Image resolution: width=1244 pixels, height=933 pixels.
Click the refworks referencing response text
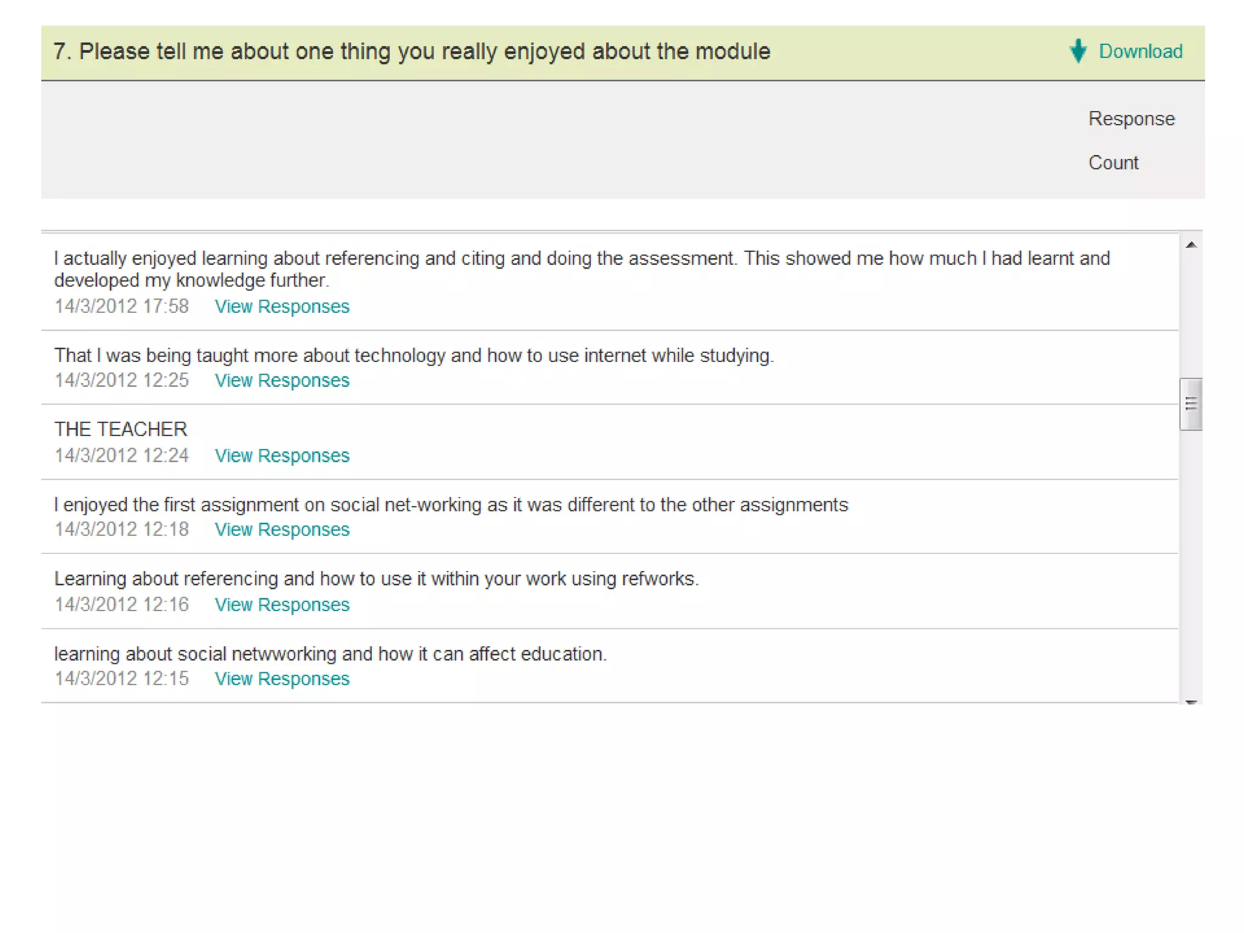(x=376, y=579)
